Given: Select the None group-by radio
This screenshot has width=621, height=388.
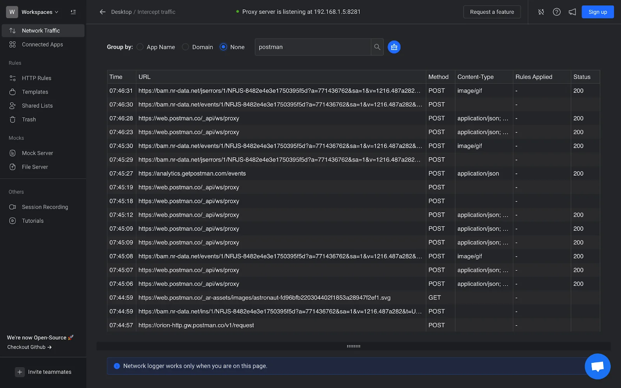Looking at the screenshot, I should point(223,47).
